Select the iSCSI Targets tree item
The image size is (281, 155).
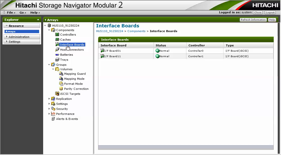tap(70, 94)
